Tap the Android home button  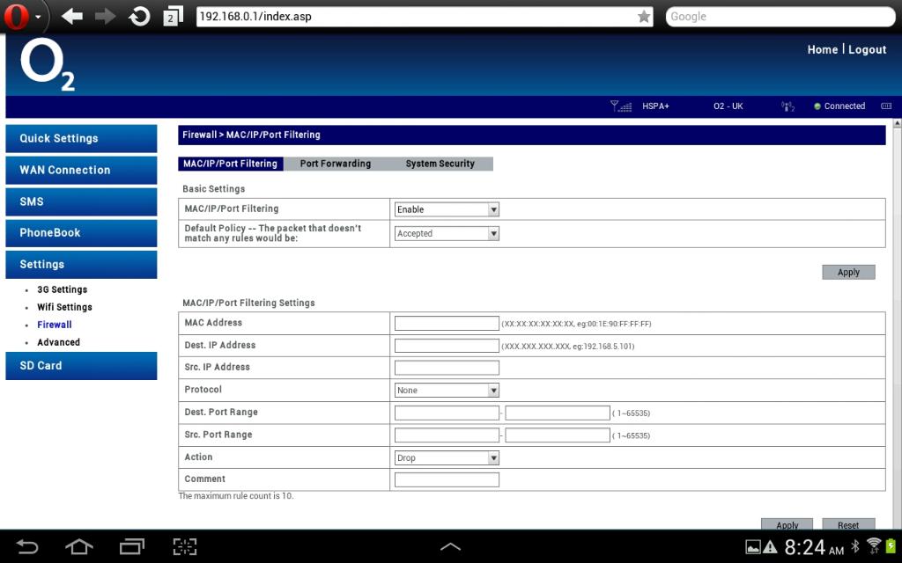(x=79, y=546)
